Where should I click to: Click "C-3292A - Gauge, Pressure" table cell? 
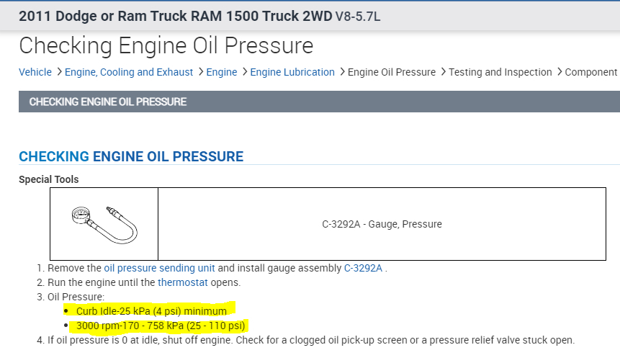[x=382, y=224]
